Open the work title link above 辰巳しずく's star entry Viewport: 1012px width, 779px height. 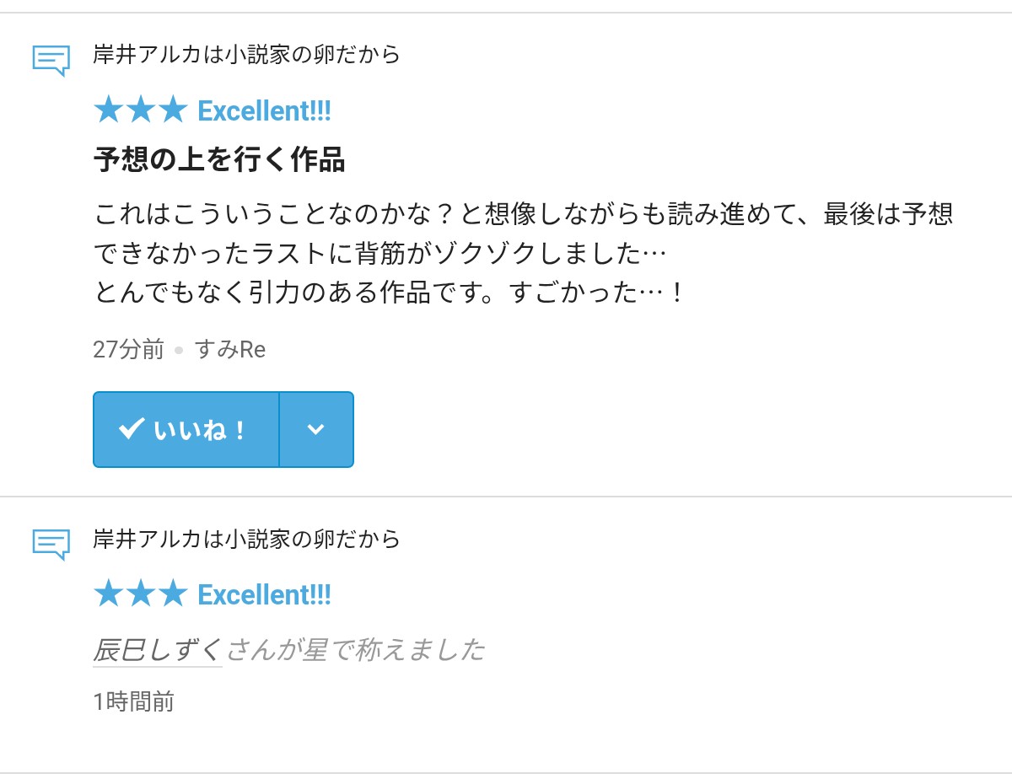coord(246,539)
